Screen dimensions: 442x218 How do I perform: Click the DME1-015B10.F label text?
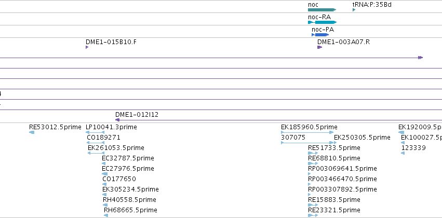coord(111,42)
